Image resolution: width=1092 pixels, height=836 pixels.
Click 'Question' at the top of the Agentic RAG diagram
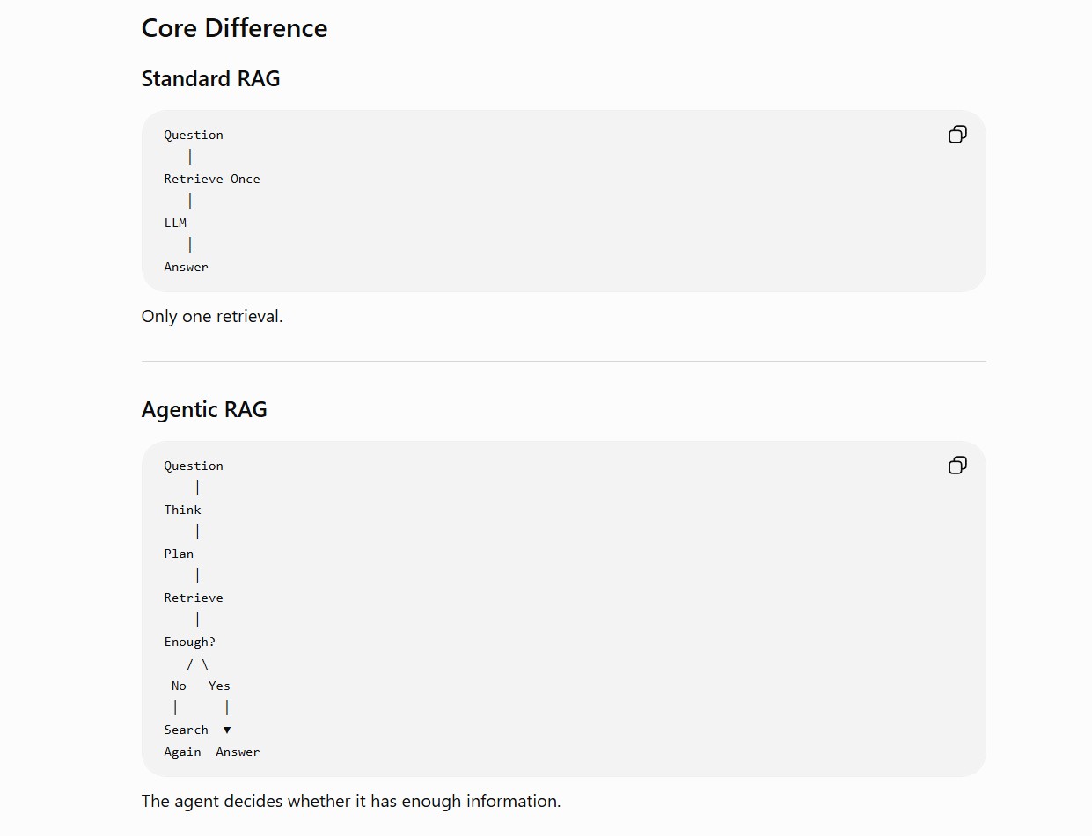[x=194, y=466]
